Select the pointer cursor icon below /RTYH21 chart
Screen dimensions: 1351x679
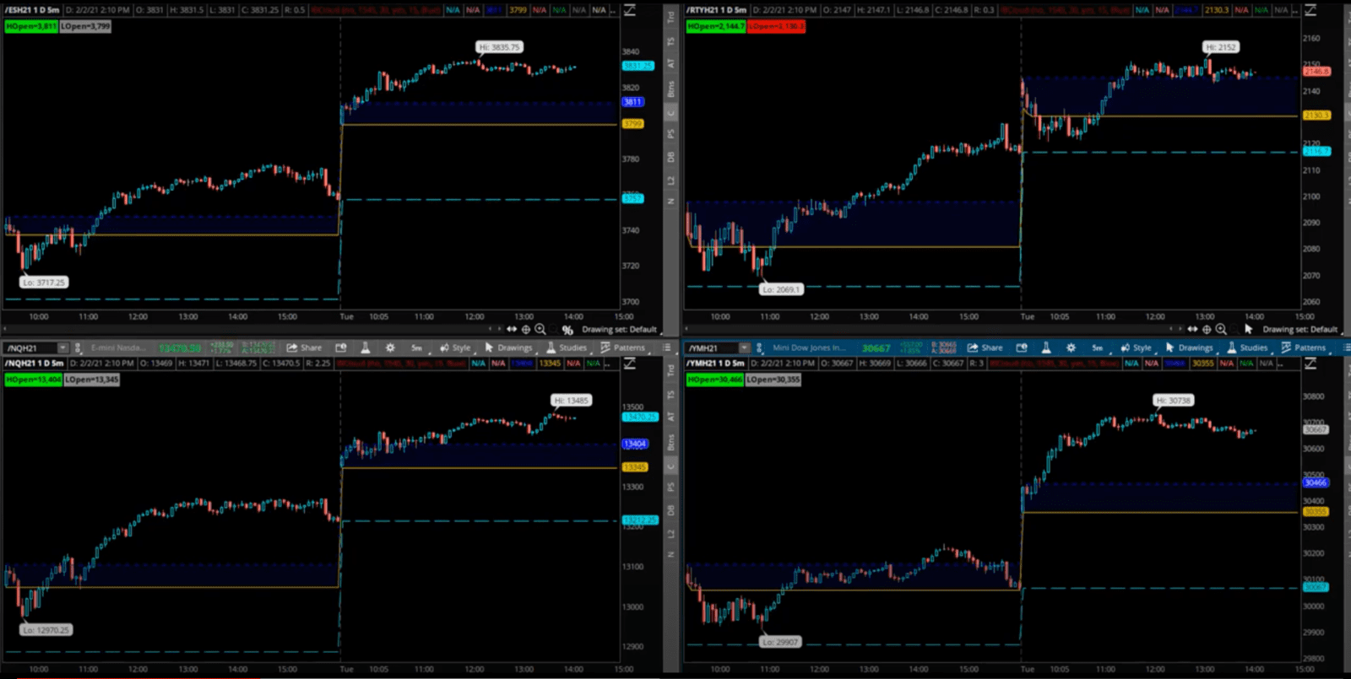click(1248, 329)
